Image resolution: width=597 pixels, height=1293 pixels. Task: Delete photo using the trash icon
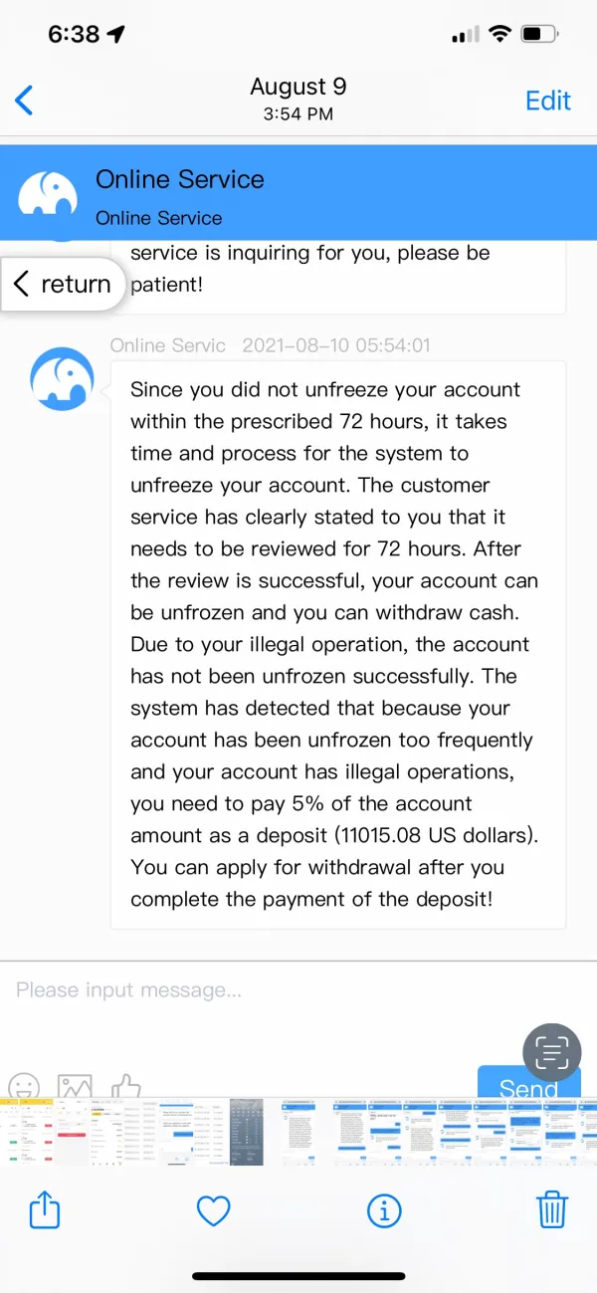pyautogui.click(x=552, y=1210)
